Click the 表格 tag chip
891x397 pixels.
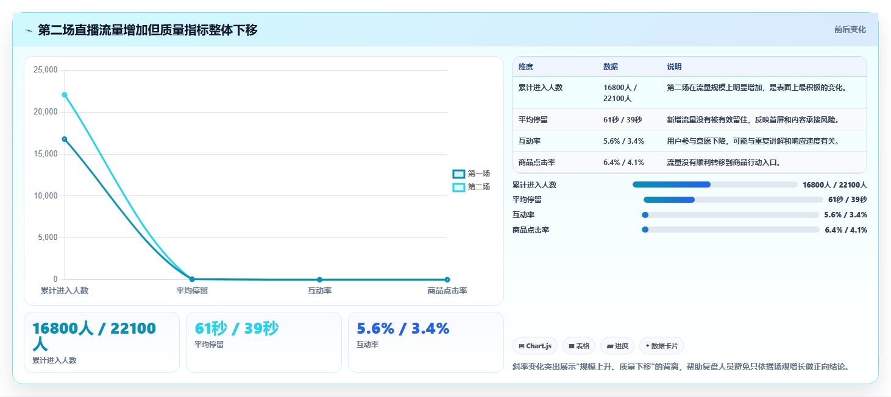point(579,346)
